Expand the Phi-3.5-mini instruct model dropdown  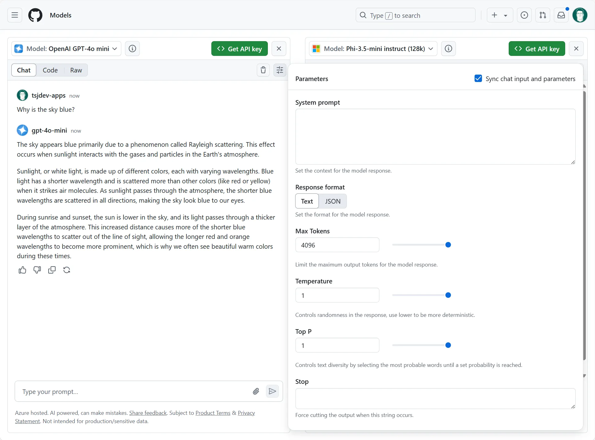pyautogui.click(x=373, y=49)
